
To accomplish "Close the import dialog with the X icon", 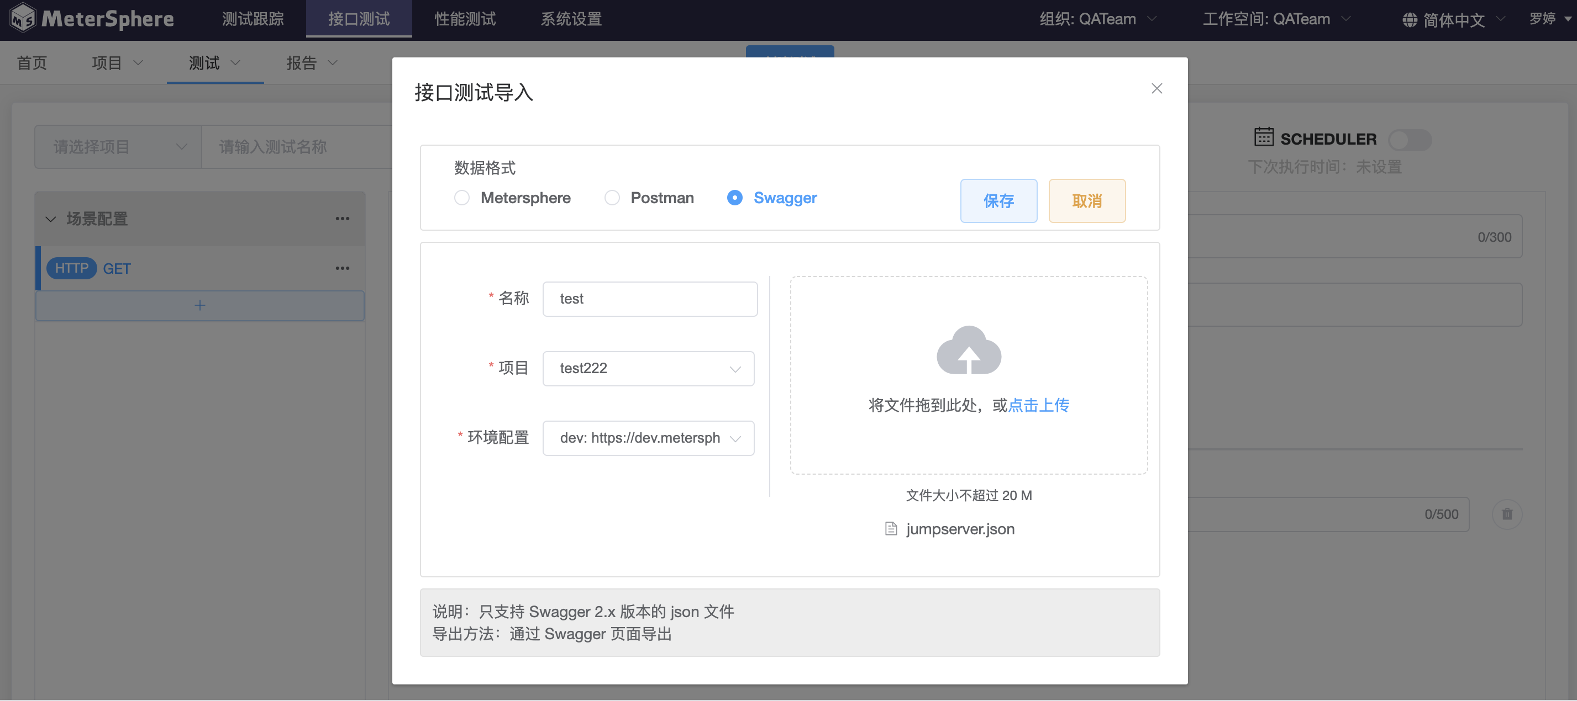I will (1157, 89).
